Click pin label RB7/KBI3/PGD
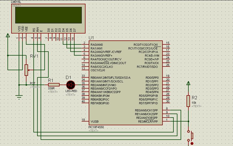233x146 pixels. 100,103
